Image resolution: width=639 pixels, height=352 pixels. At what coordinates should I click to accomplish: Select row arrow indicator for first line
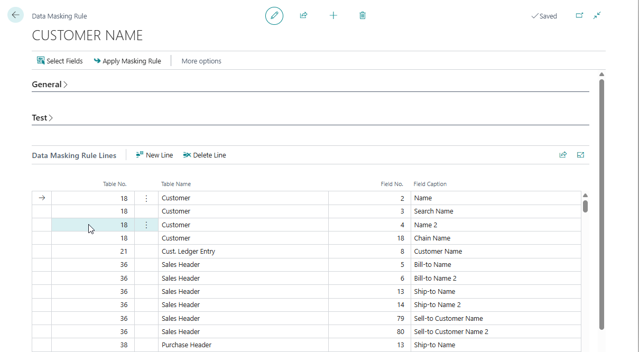(42, 198)
